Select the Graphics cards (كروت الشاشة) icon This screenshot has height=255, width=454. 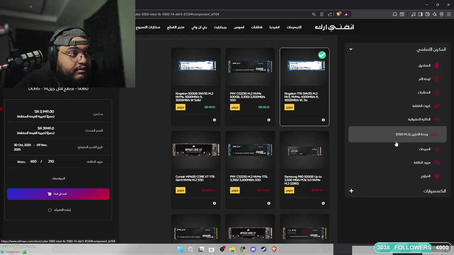[437, 106]
